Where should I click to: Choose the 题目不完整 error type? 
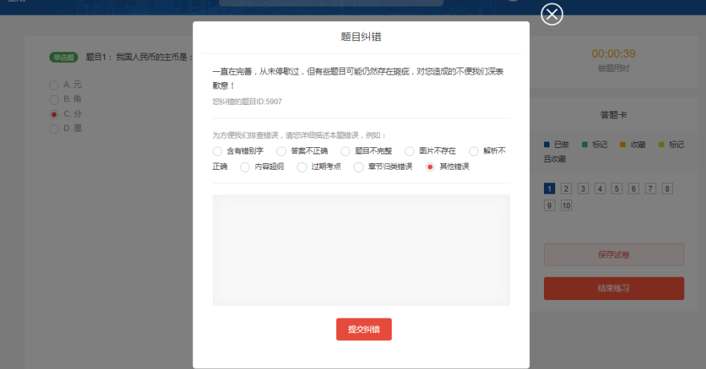pyautogui.click(x=345, y=151)
